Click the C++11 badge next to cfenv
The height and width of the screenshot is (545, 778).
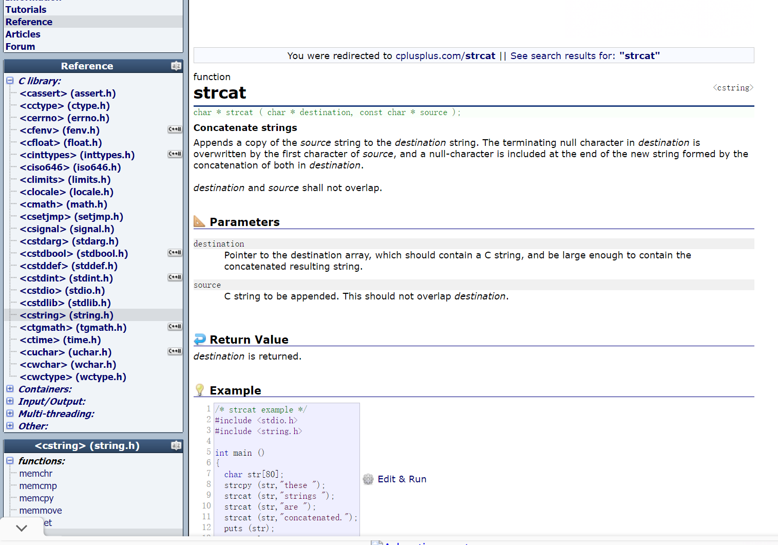175,129
